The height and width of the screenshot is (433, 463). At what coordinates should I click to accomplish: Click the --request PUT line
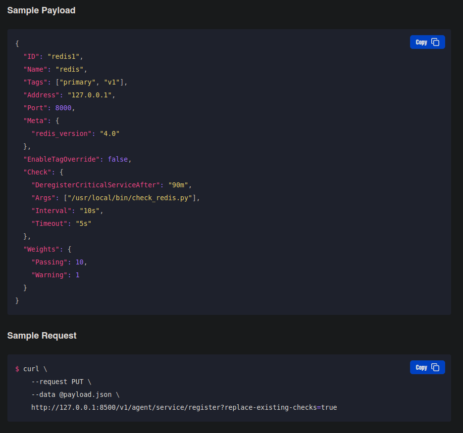[x=61, y=382]
